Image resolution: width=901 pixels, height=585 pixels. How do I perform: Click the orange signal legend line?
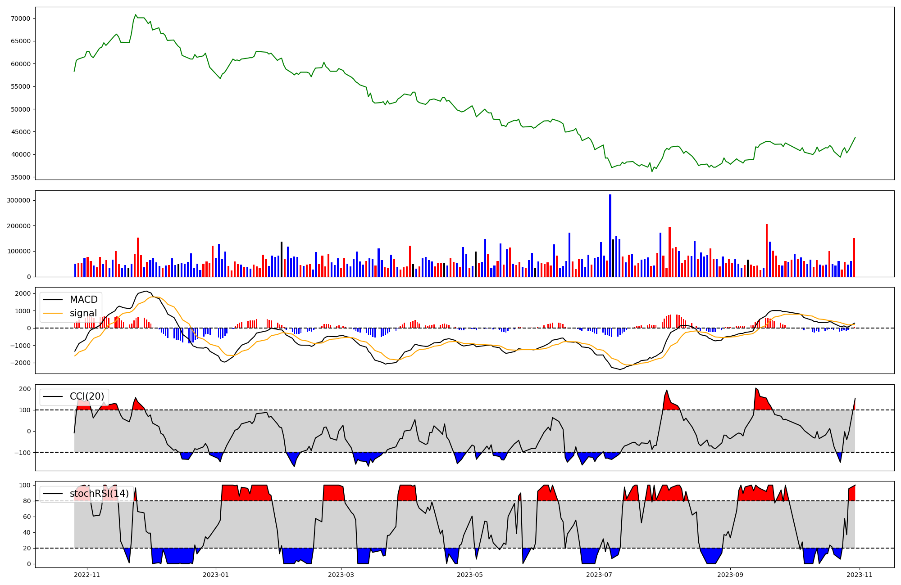pyautogui.click(x=53, y=313)
